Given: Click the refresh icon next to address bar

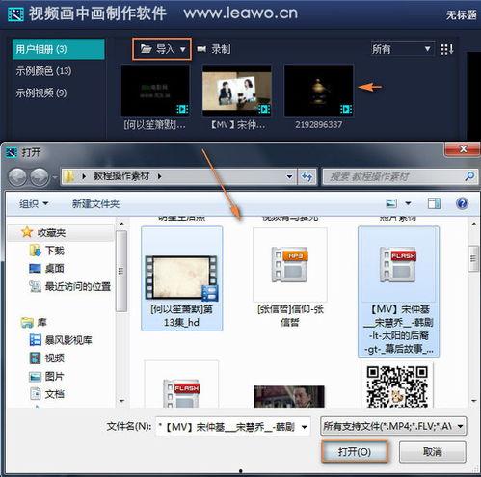Looking at the screenshot, I should (x=307, y=176).
